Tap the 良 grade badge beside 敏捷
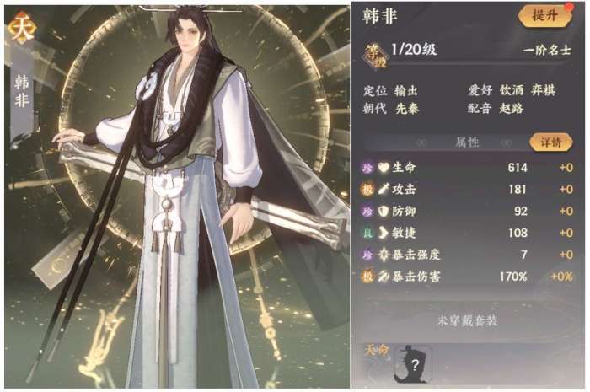The height and width of the screenshot is (392, 590). point(367,233)
